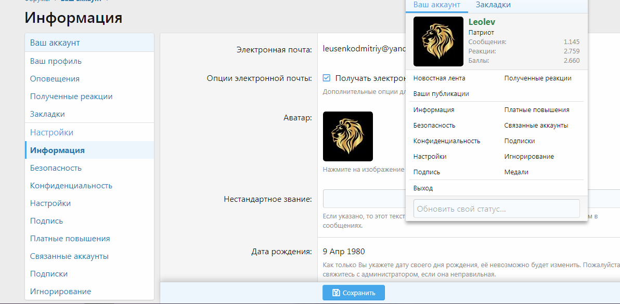Open Игнорирование in the popup menu
Screen dimensions: 620x304
point(529,157)
